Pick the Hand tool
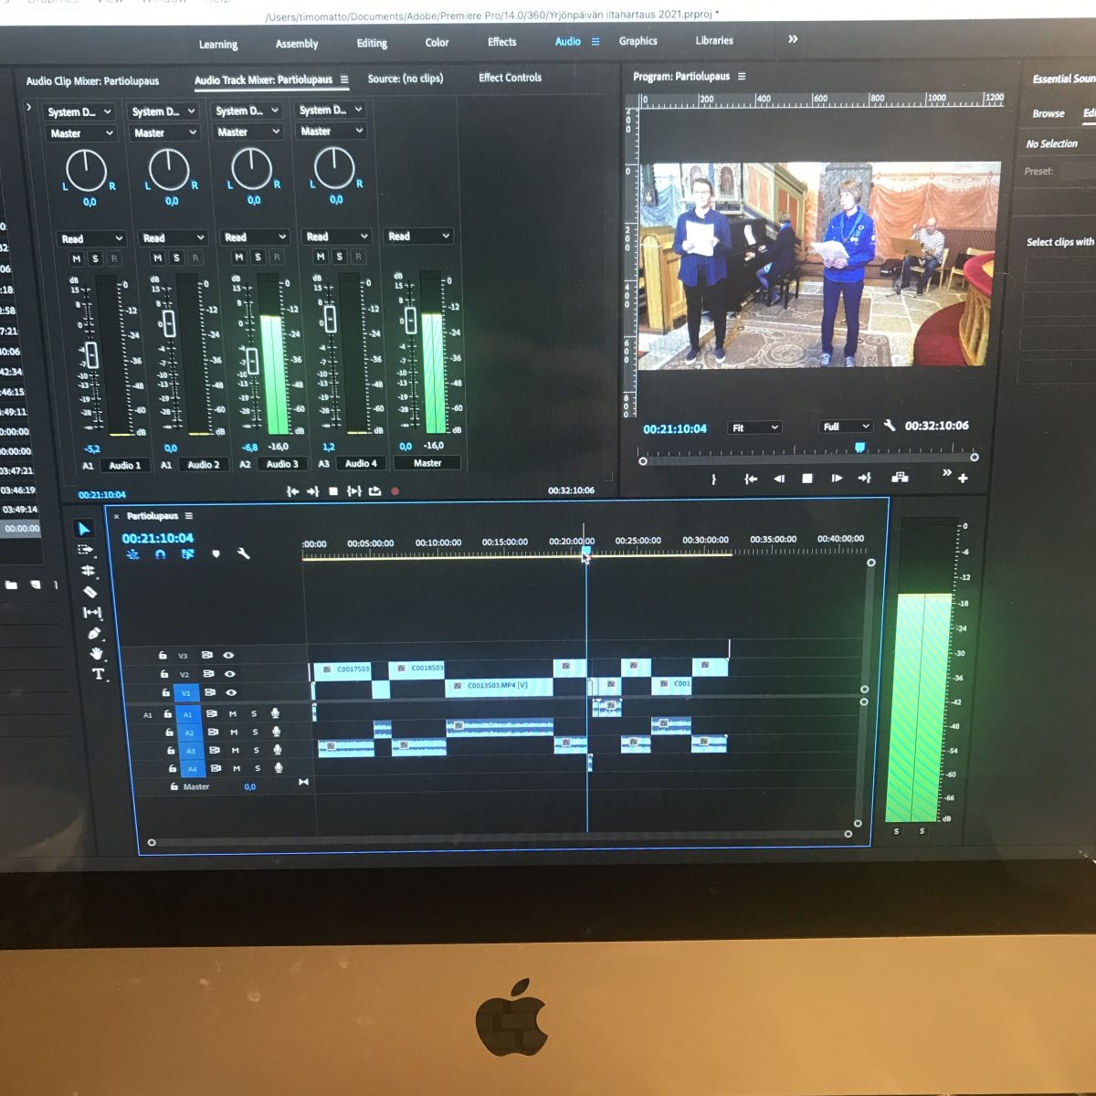The image size is (1096, 1096). (97, 654)
